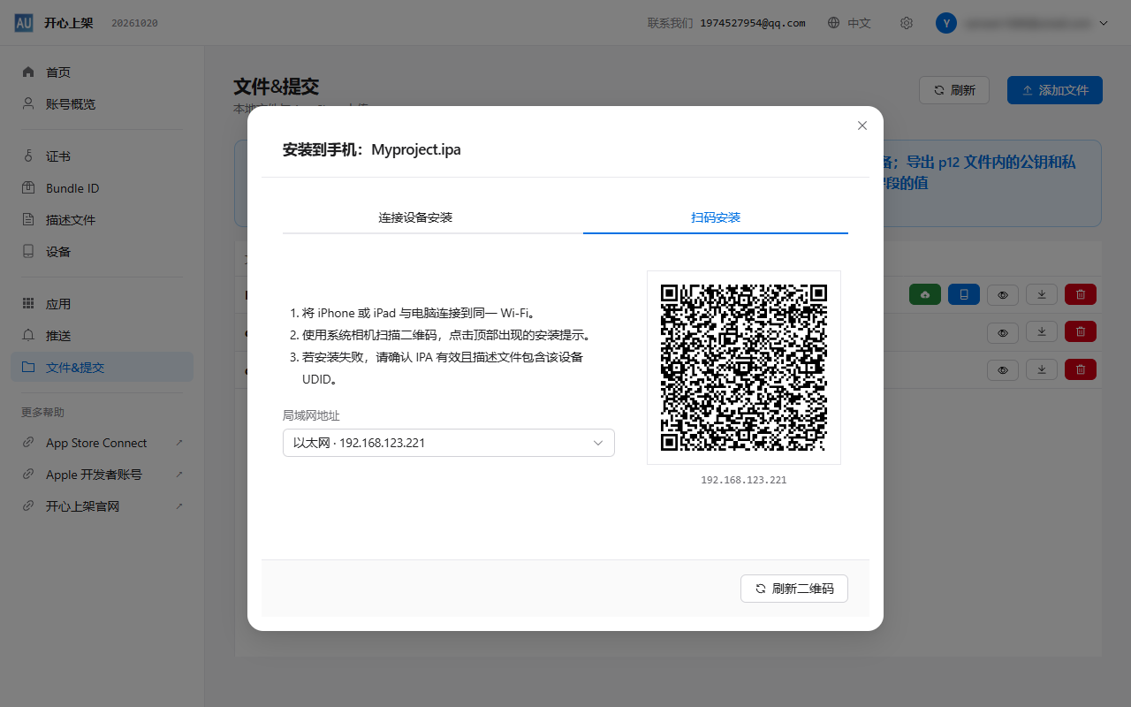Image resolution: width=1131 pixels, height=707 pixels.
Task: Click the contact email 1974527954@qq.com
Action: 753,23
